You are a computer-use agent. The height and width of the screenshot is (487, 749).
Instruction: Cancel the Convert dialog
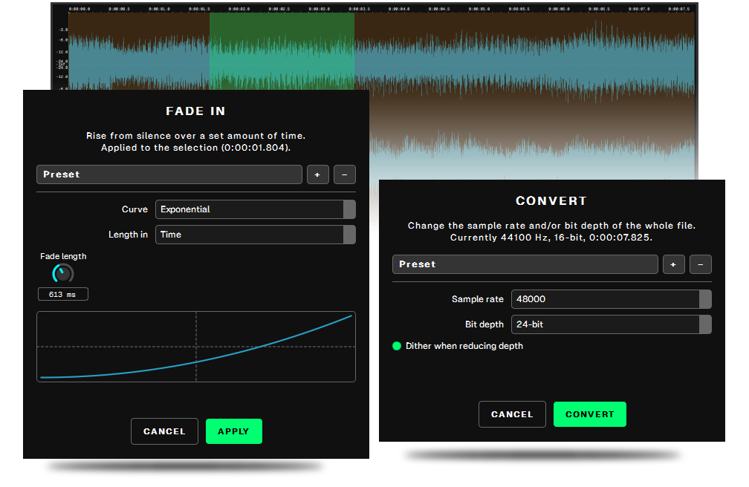(512, 414)
